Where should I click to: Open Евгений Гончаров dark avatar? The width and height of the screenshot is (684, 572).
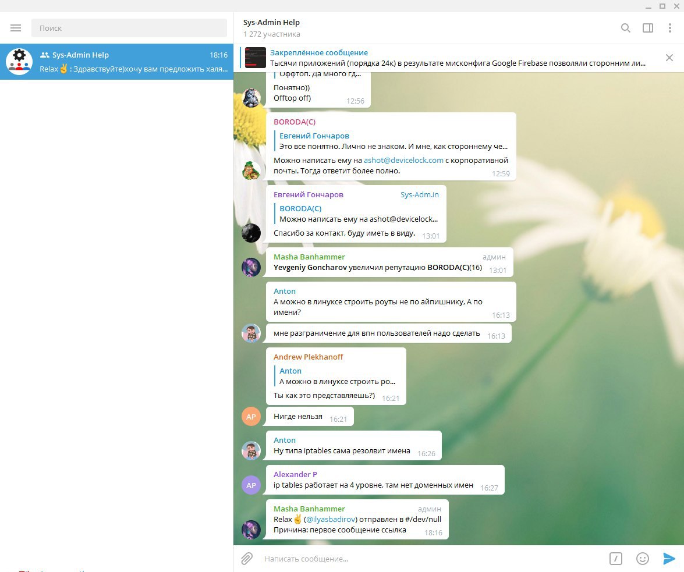251,233
